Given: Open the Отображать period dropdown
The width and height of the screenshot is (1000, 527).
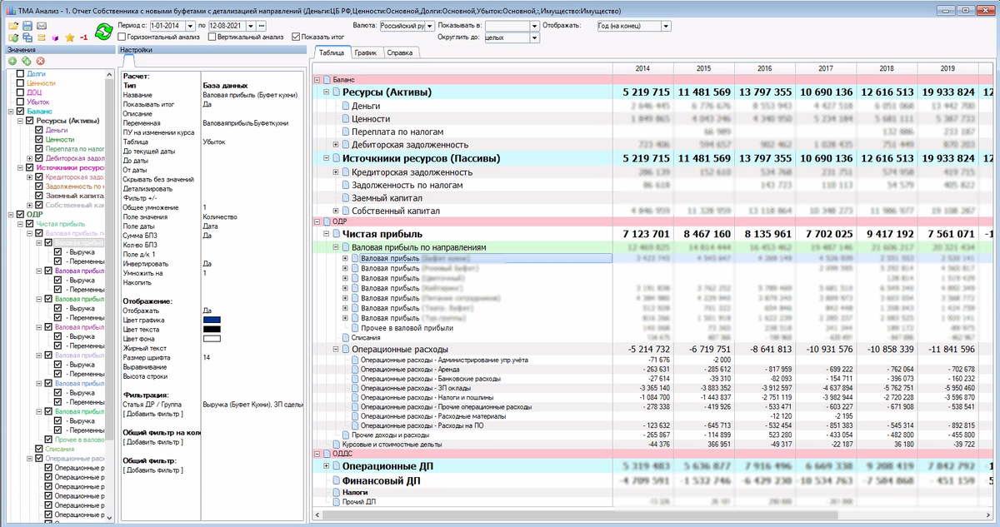Looking at the screenshot, I should click(664, 26).
